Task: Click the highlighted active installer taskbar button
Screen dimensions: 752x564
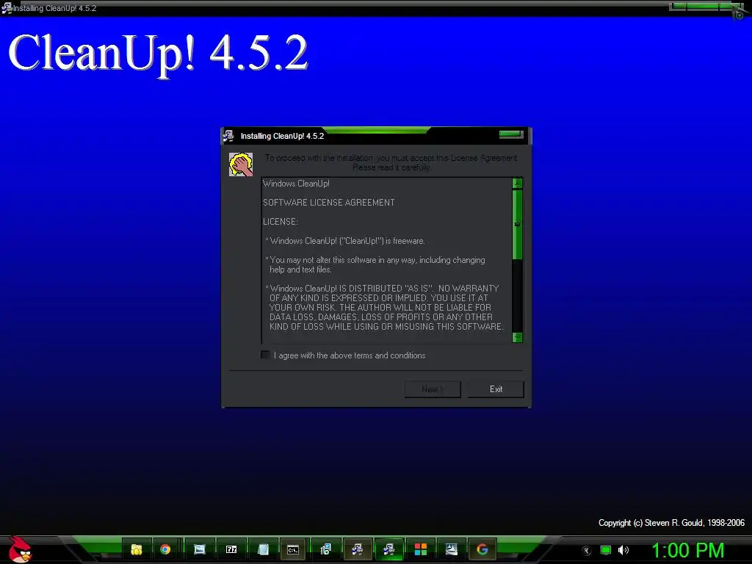Action: coord(388,549)
